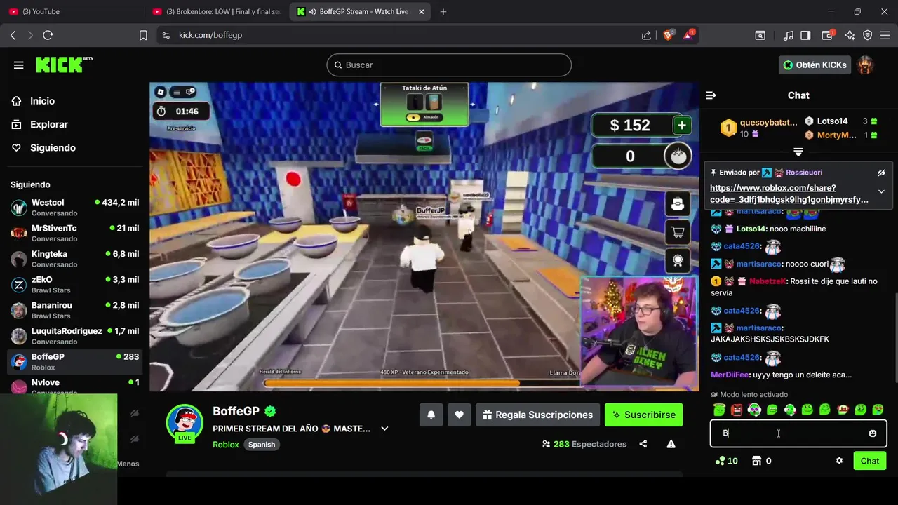Send message with green Chat button
This screenshot has height=505, width=898.
(x=869, y=461)
